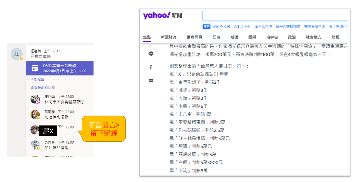Click trending link 衛生紙特價

click(x=263, y=26)
